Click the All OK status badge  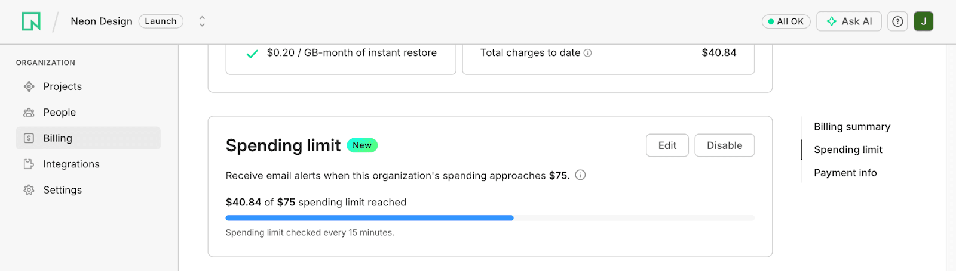point(786,21)
